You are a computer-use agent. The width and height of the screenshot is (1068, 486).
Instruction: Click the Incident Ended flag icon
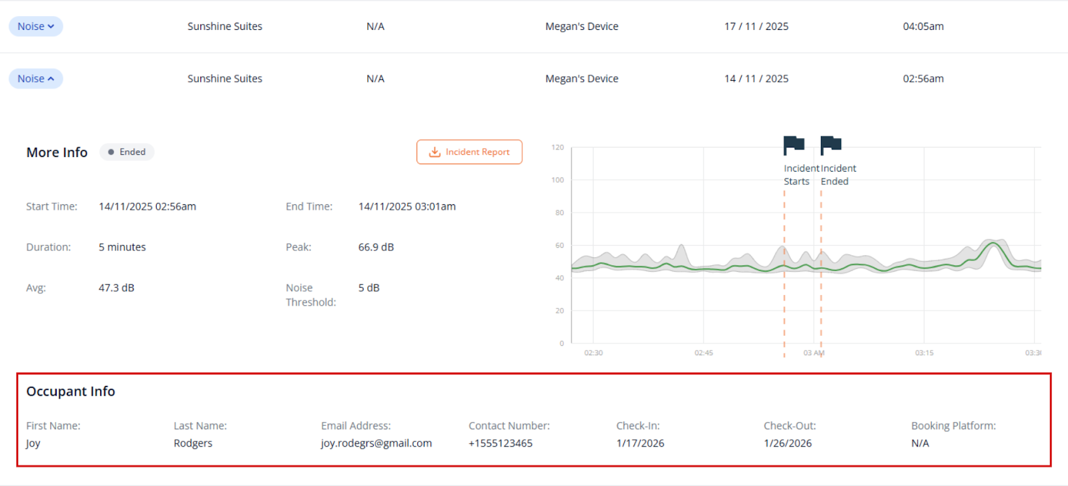(x=830, y=145)
